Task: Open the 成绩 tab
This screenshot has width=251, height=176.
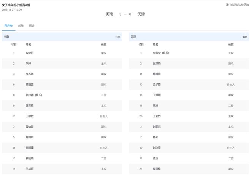Action: (x=21, y=26)
